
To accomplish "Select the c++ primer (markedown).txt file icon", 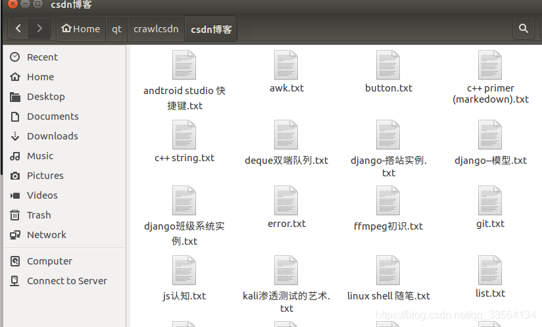I will [490, 65].
